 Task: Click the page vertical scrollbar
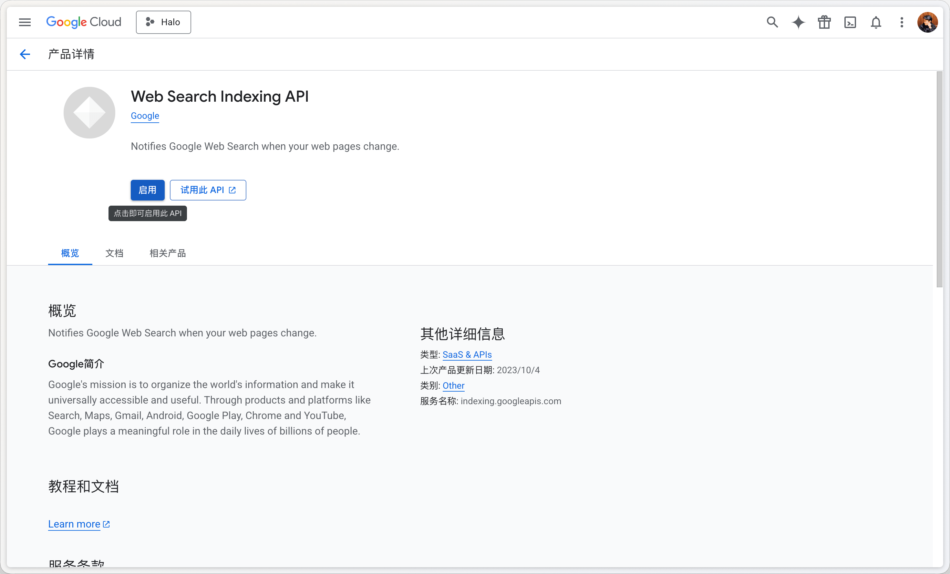coord(940,179)
